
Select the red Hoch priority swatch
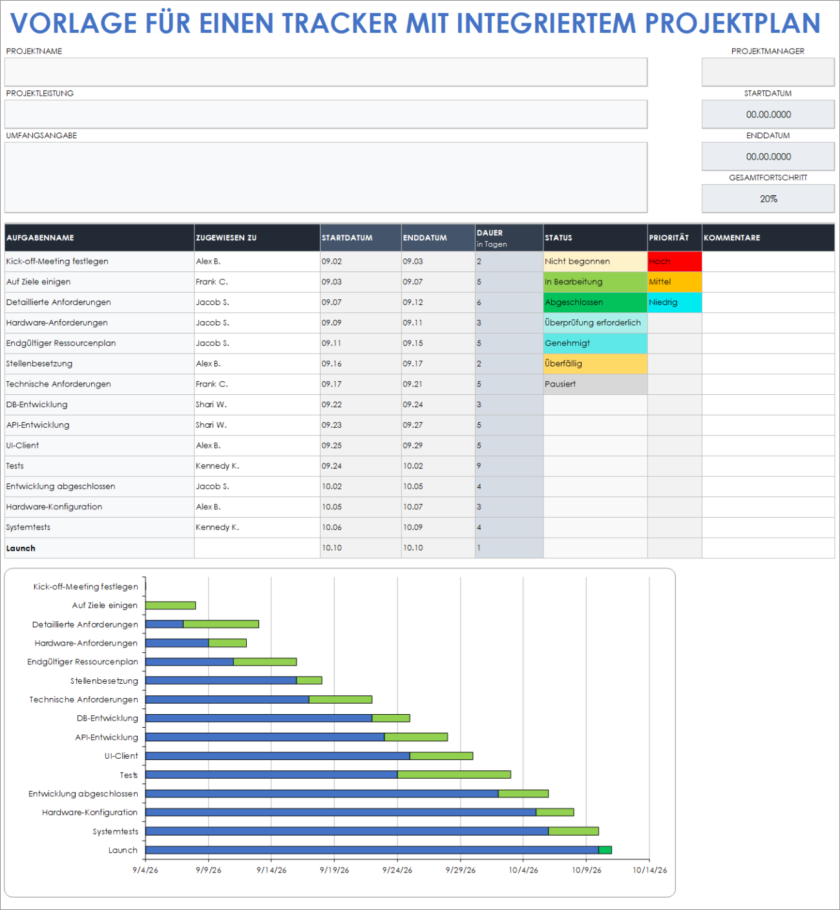pyautogui.click(x=673, y=261)
